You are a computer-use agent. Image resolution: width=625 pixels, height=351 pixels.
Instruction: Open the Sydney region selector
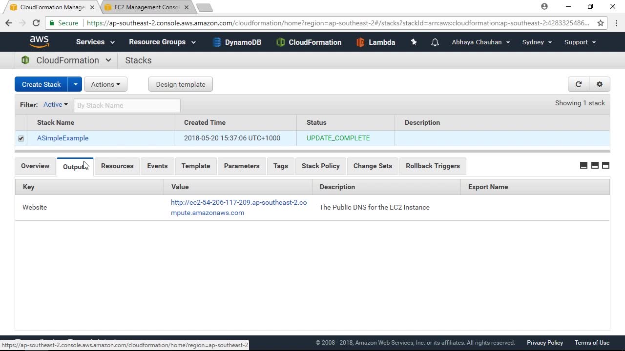point(537,42)
